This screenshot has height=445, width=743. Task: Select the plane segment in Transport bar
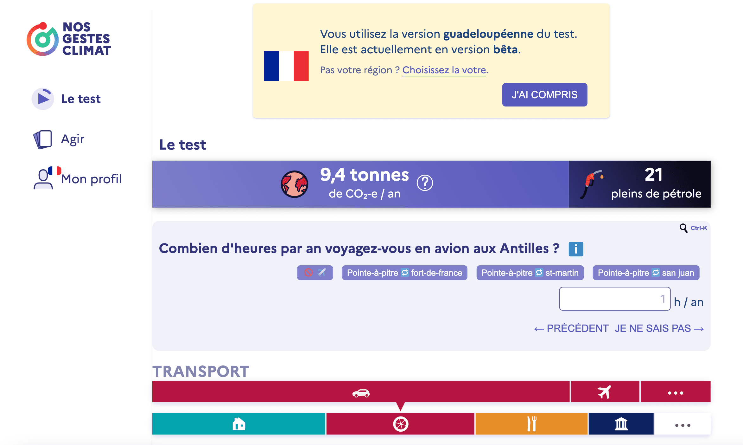(605, 392)
